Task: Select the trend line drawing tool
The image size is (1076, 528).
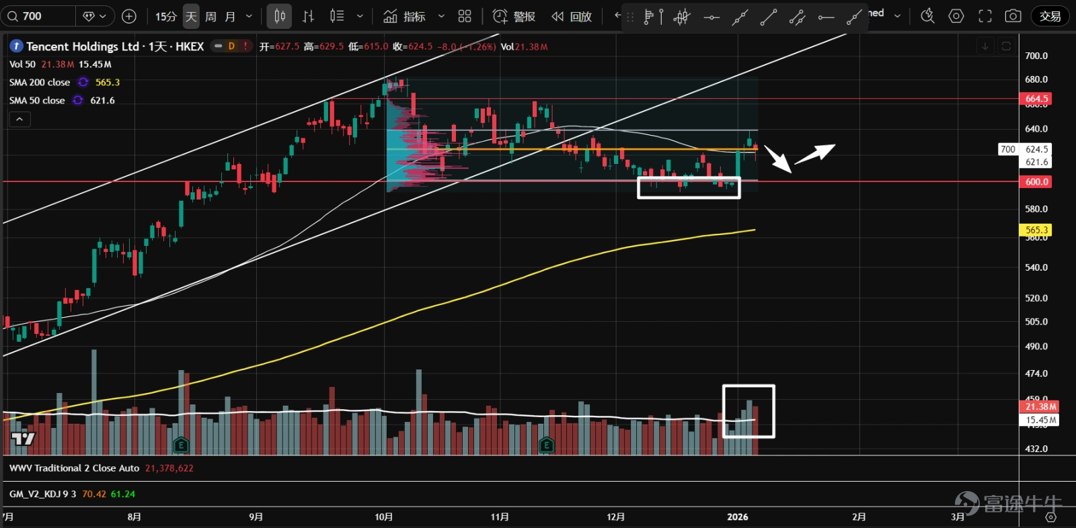Action: pyautogui.click(x=769, y=17)
